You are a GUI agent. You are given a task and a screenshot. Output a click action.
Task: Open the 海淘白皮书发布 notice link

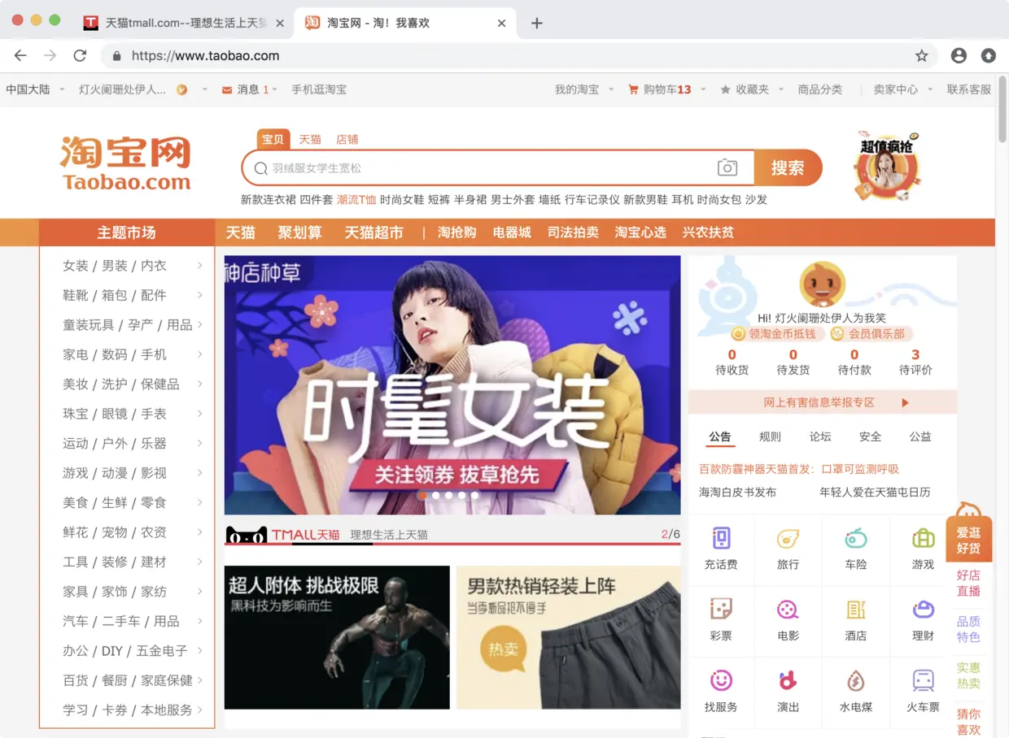(x=737, y=492)
